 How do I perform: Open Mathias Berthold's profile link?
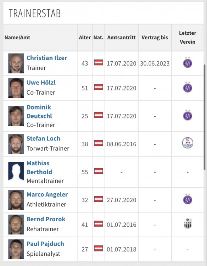[x=39, y=168]
